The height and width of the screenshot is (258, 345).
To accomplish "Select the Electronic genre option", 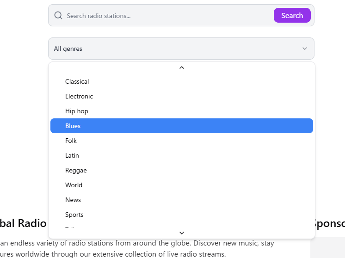I will tap(182, 96).
